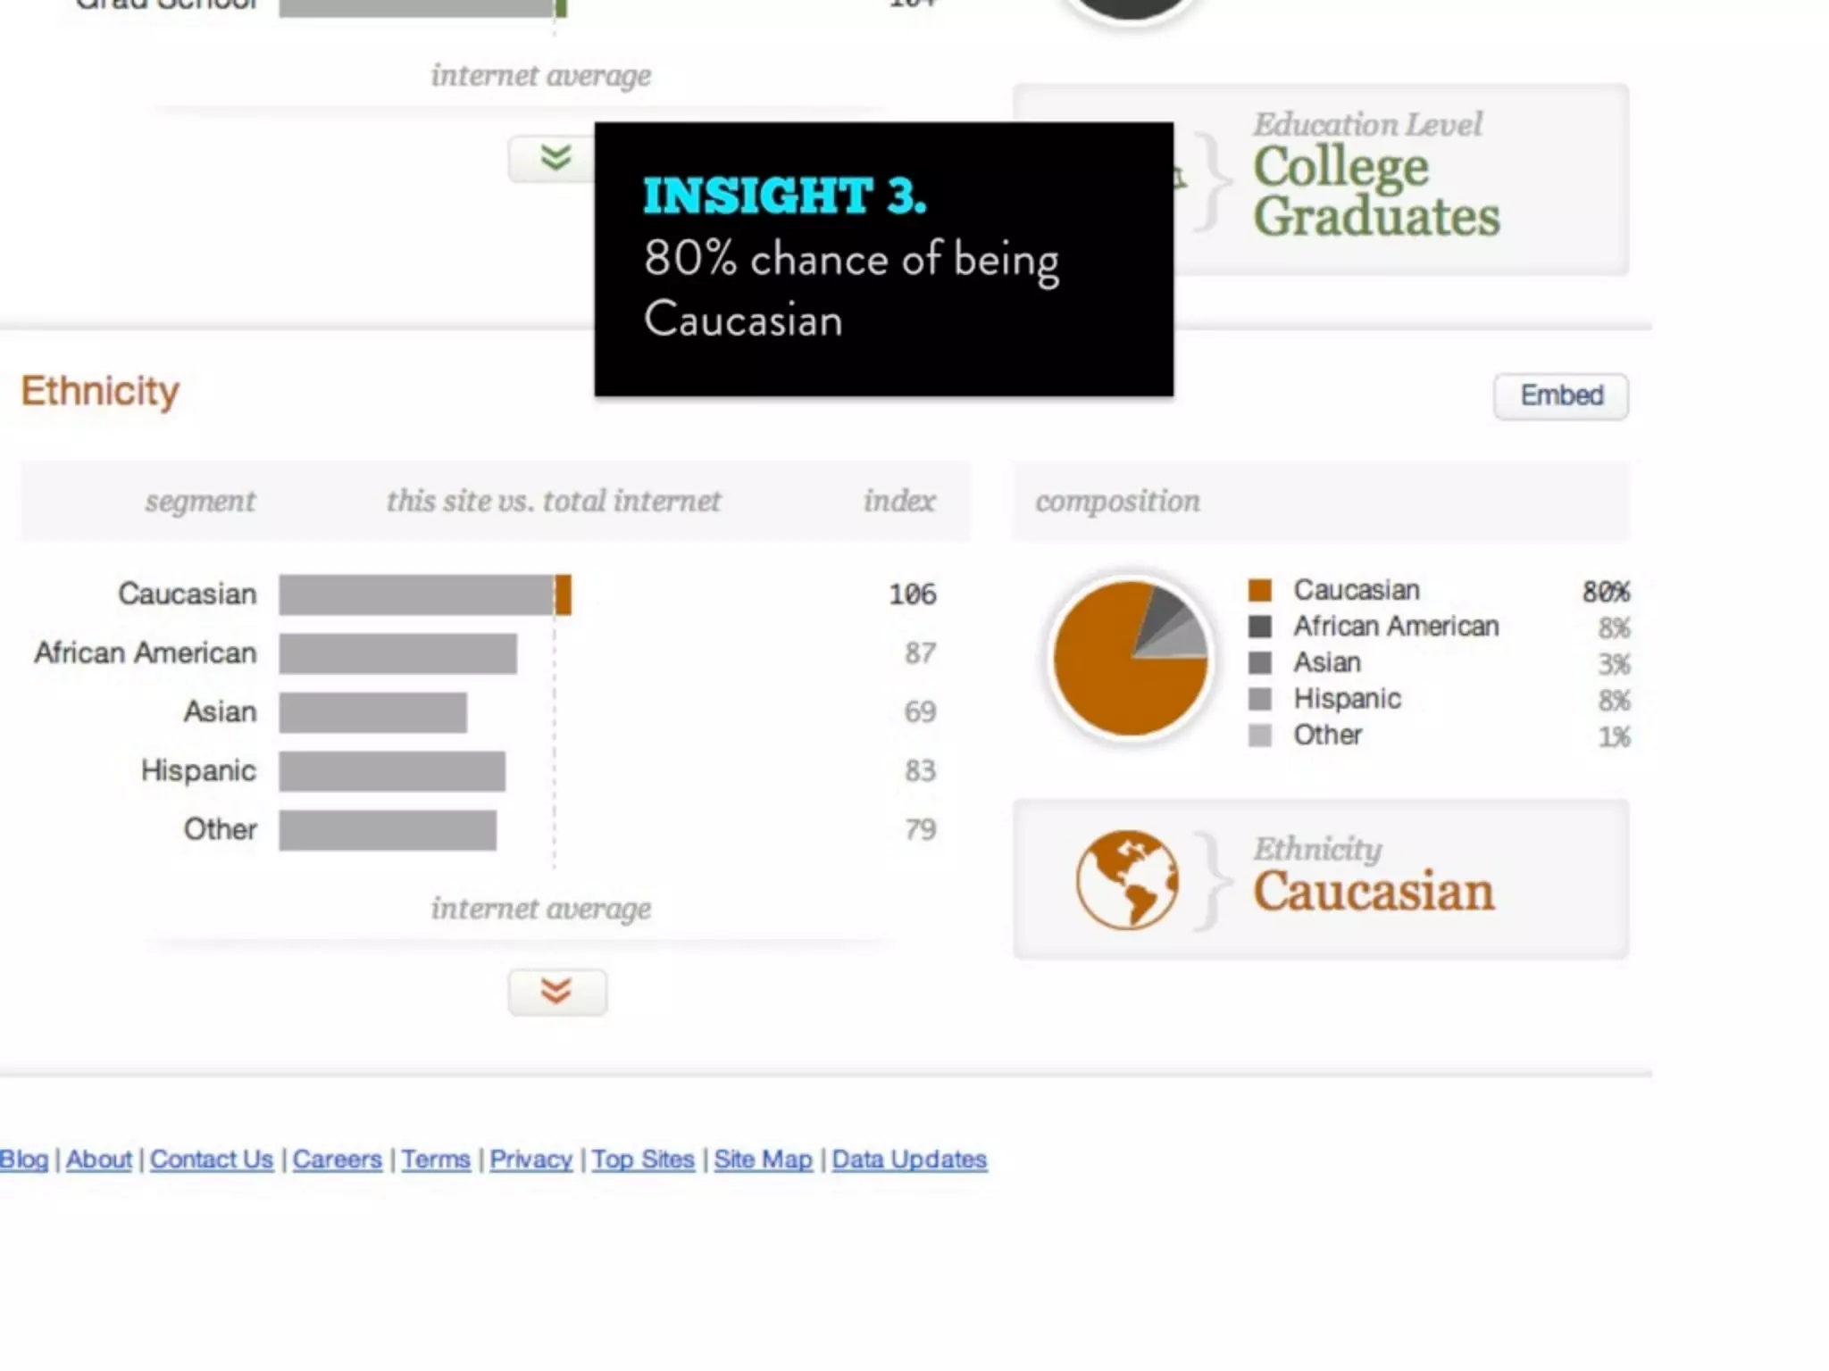Click the African American legend swatch
Screen dimensions: 1829x1371
pos(1259,627)
